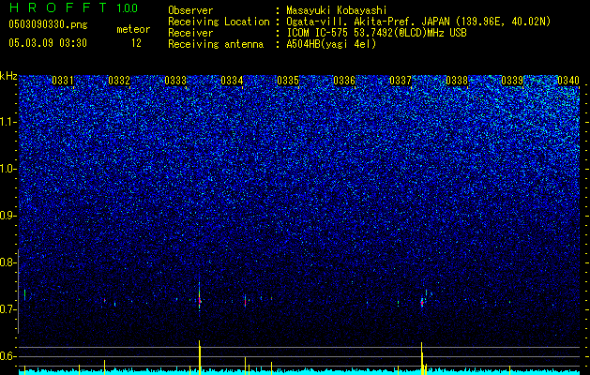Click the green echo at the spectrogram's left edge
The width and height of the screenshot is (590, 375).
click(24, 294)
